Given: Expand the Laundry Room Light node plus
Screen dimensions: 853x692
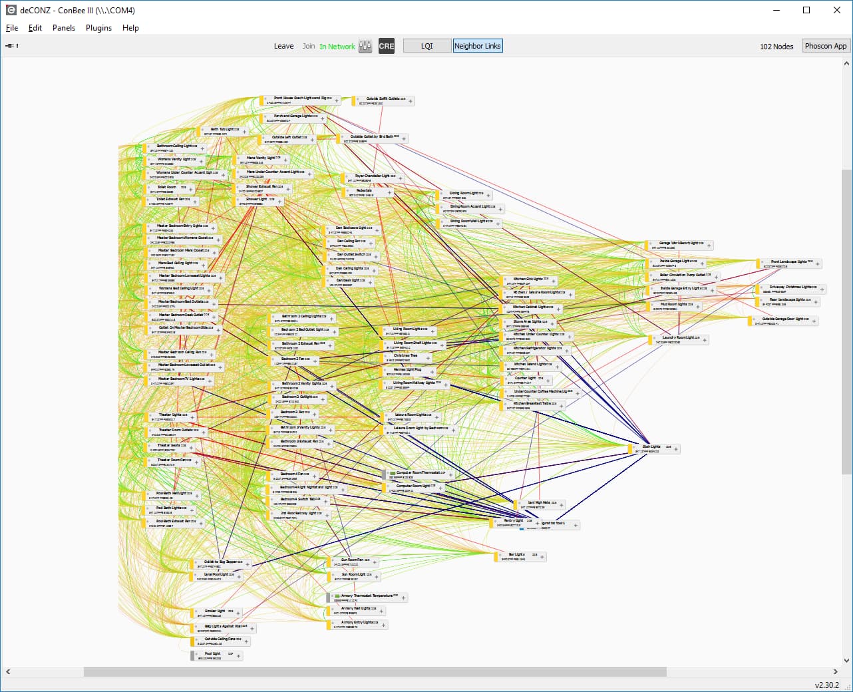Looking at the screenshot, I should pos(705,340).
